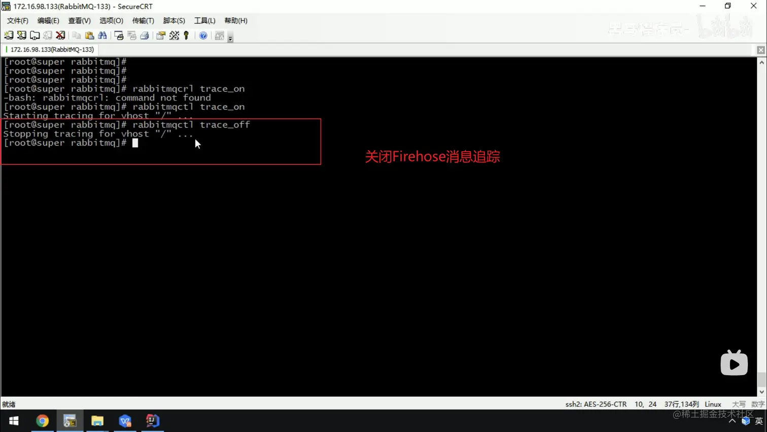Click the grayed toolbar icon after Help
Viewport: 767px width, 432px height.
pos(219,36)
